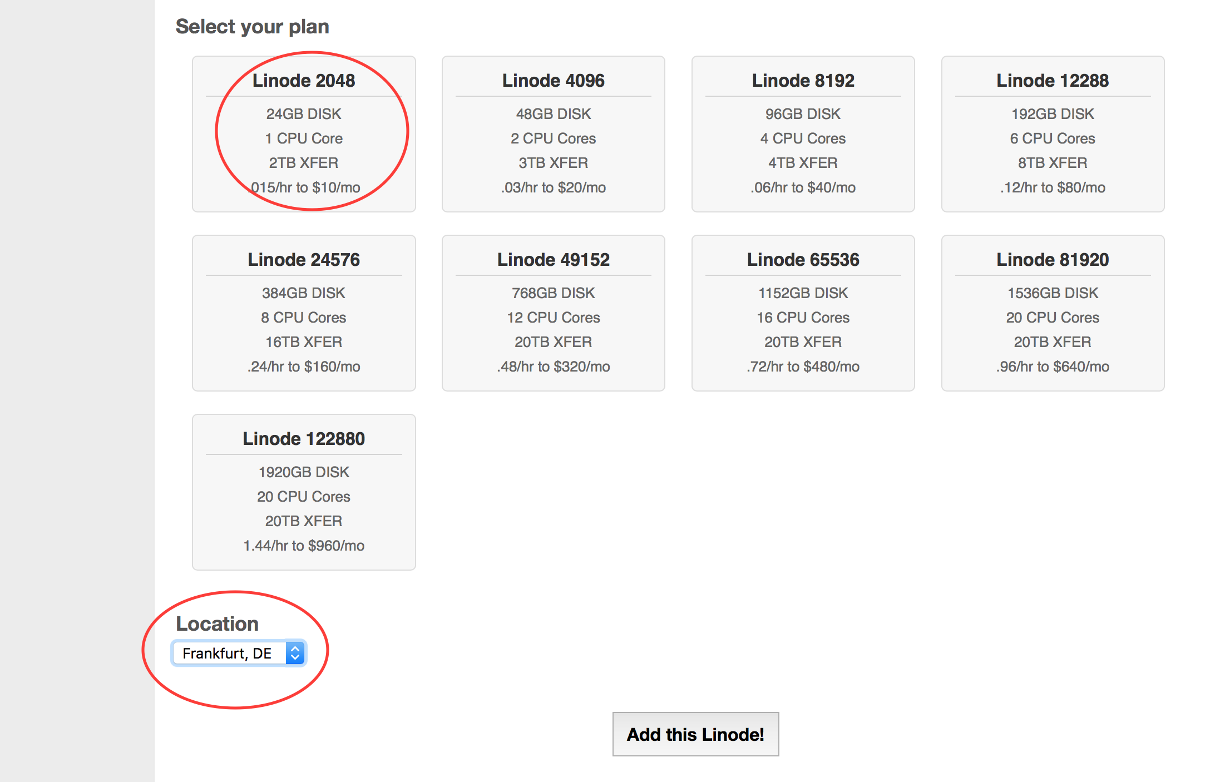This screenshot has height=782, width=1225.
Task: Select the Linode 24576 plan card
Action: (304, 313)
